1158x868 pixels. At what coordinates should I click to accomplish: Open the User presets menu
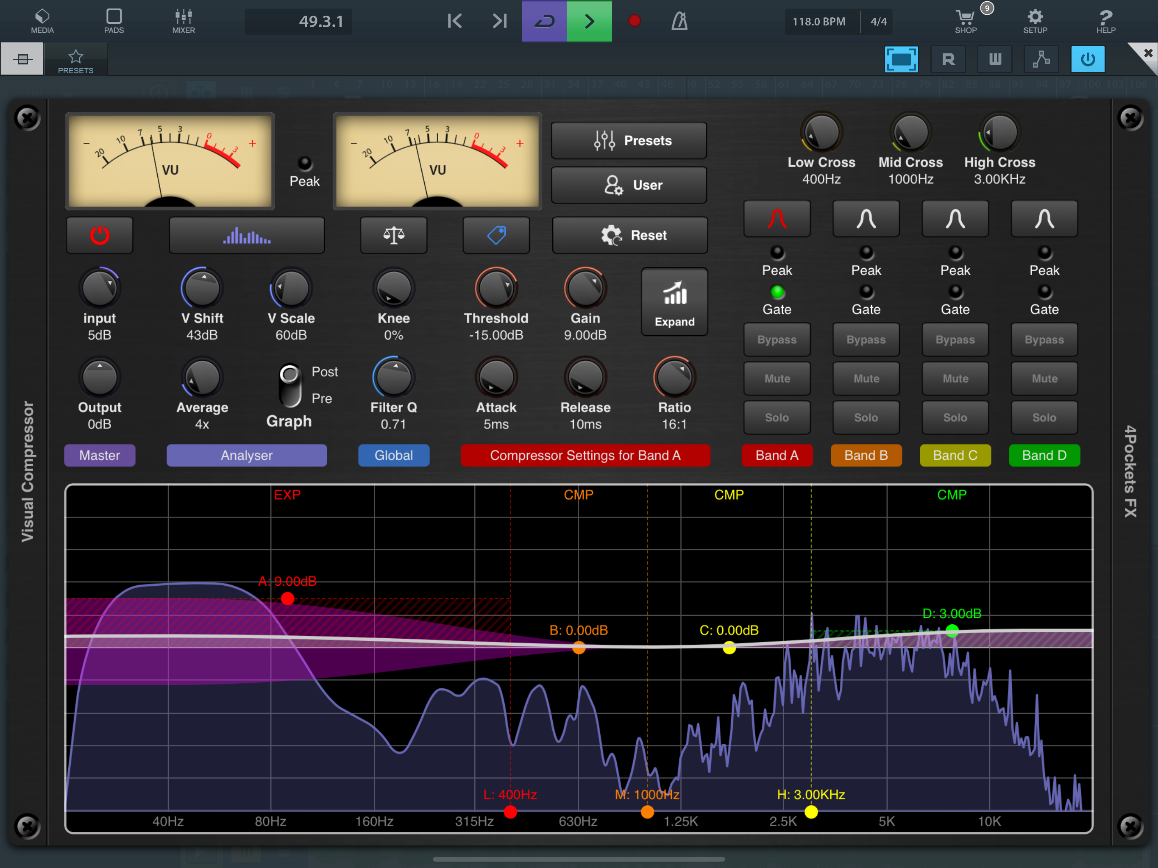pos(629,185)
